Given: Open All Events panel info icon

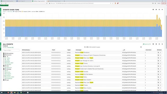Looking at the screenshot, I should coord(153,44).
